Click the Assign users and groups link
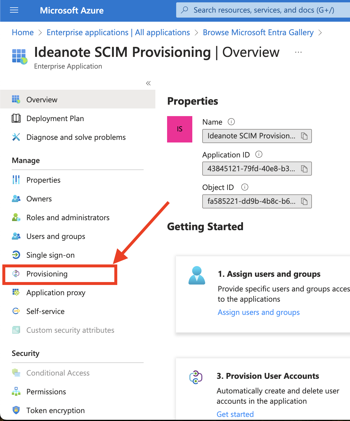This screenshot has width=350, height=421. point(259,312)
